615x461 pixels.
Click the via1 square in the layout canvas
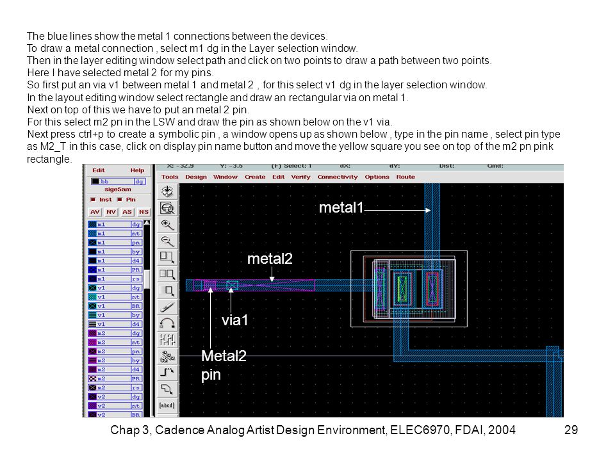pos(232,286)
